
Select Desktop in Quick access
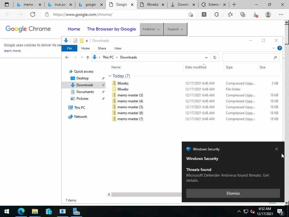tap(82, 78)
